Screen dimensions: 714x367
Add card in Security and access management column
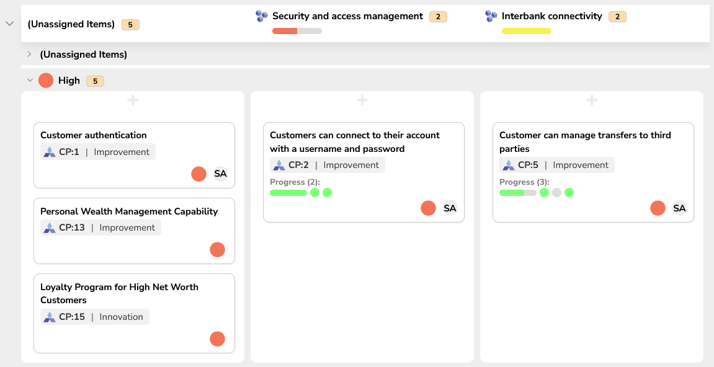(x=362, y=100)
